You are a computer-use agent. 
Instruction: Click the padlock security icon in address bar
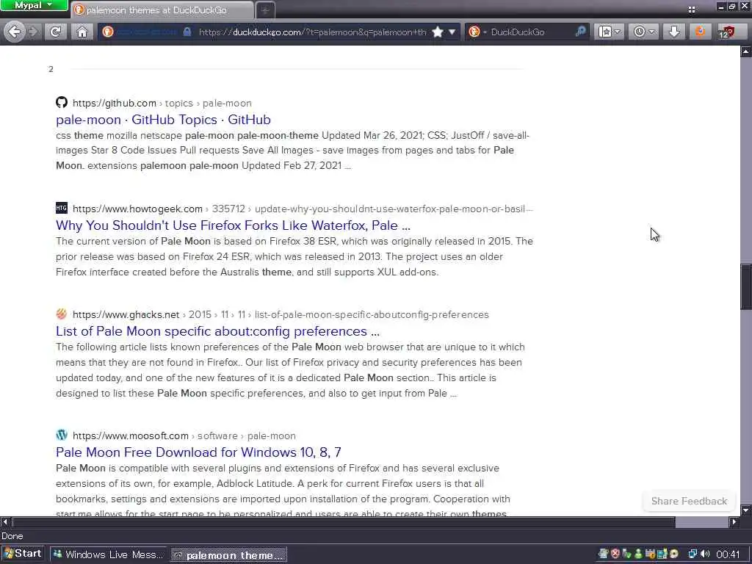coord(187,32)
